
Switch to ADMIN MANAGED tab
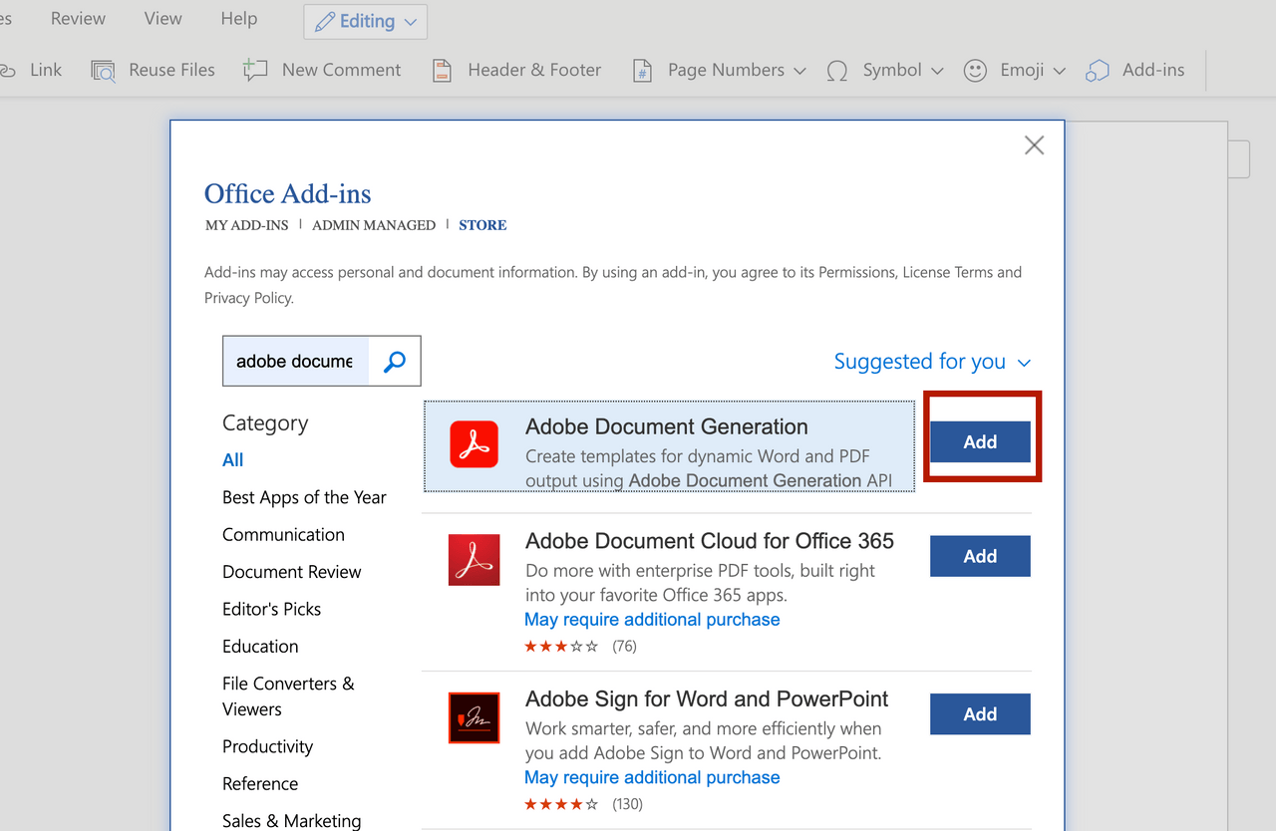pos(374,225)
